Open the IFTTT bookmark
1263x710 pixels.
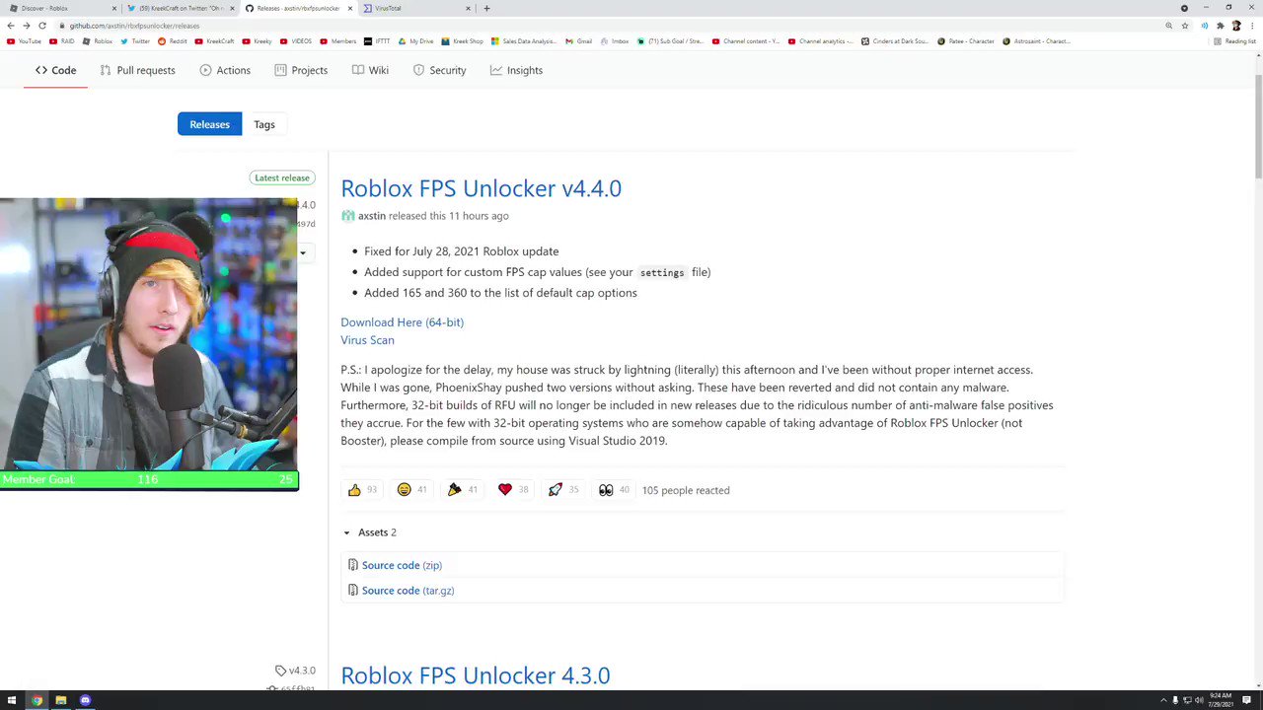(377, 41)
